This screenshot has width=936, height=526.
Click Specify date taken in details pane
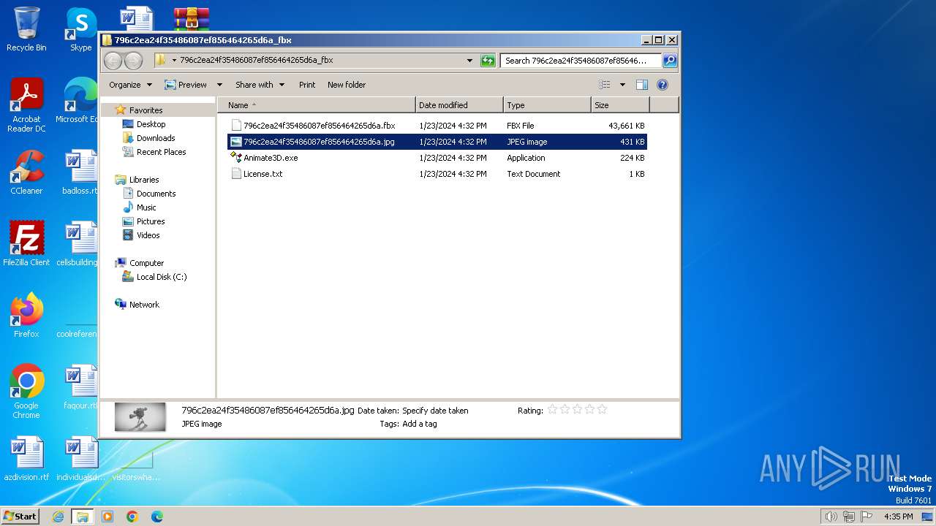(435, 411)
